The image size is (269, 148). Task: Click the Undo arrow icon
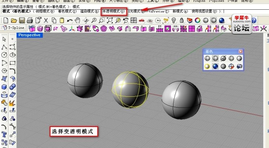70,21
